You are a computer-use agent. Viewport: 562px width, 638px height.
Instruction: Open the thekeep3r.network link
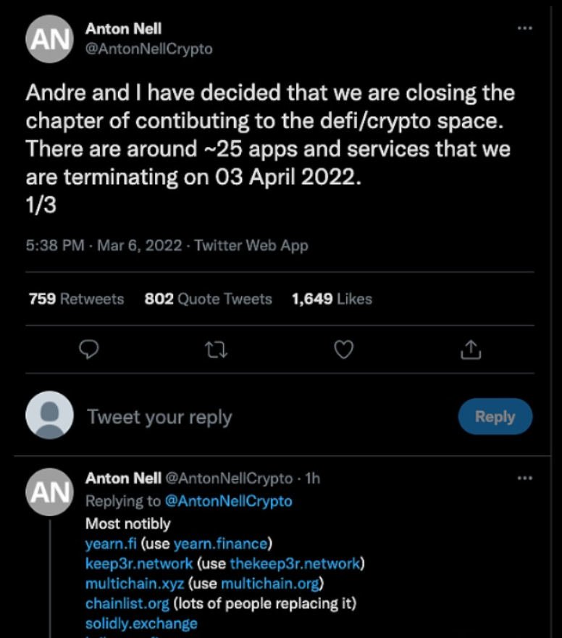(295, 563)
